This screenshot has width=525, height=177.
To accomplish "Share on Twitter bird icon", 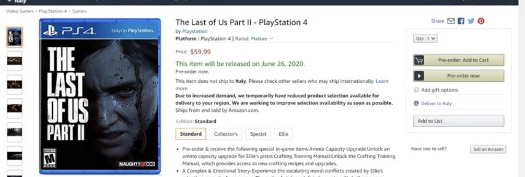I will click(x=471, y=21).
